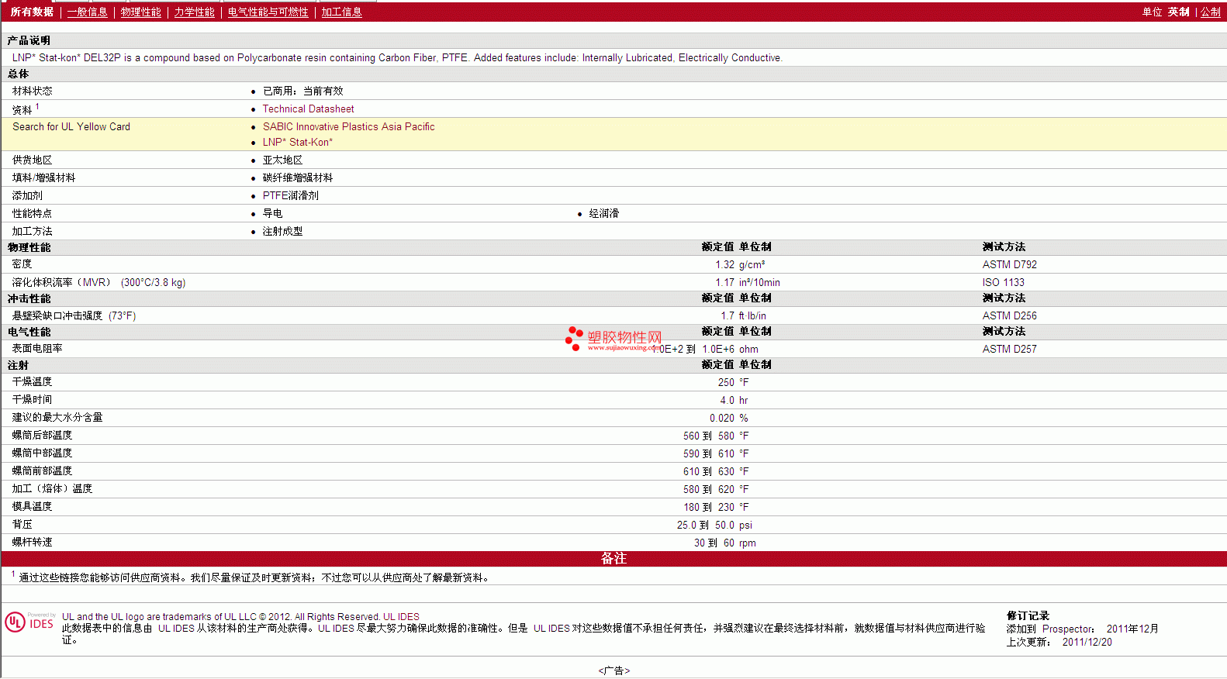Click the 悬壁梁缺口冲击强度 row label
Image resolution: width=1227 pixels, height=679 pixels.
(74, 316)
